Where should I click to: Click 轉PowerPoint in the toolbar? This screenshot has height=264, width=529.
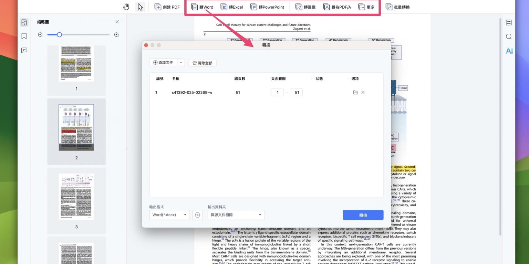268,7
